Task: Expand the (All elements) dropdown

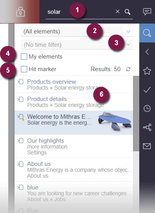Action: [77, 31]
